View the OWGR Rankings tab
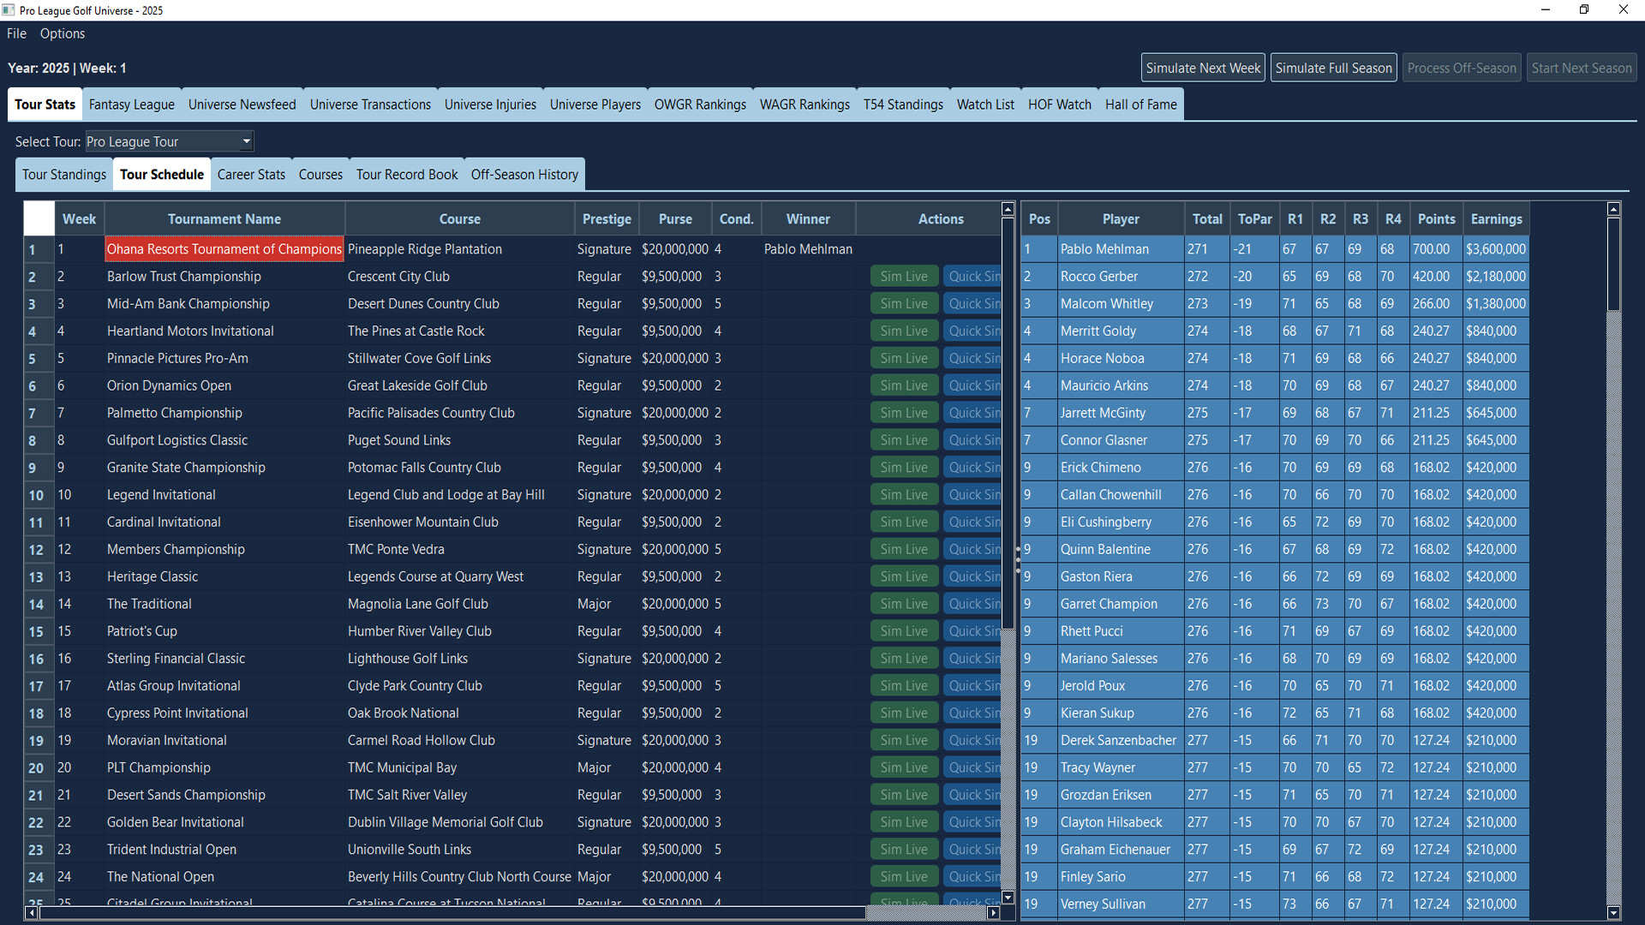The image size is (1645, 925). coord(700,104)
